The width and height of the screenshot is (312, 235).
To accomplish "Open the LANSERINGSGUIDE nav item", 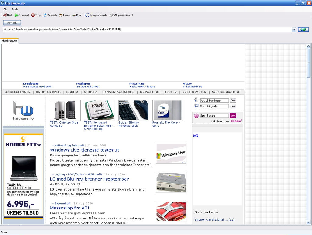I will point(119,92).
